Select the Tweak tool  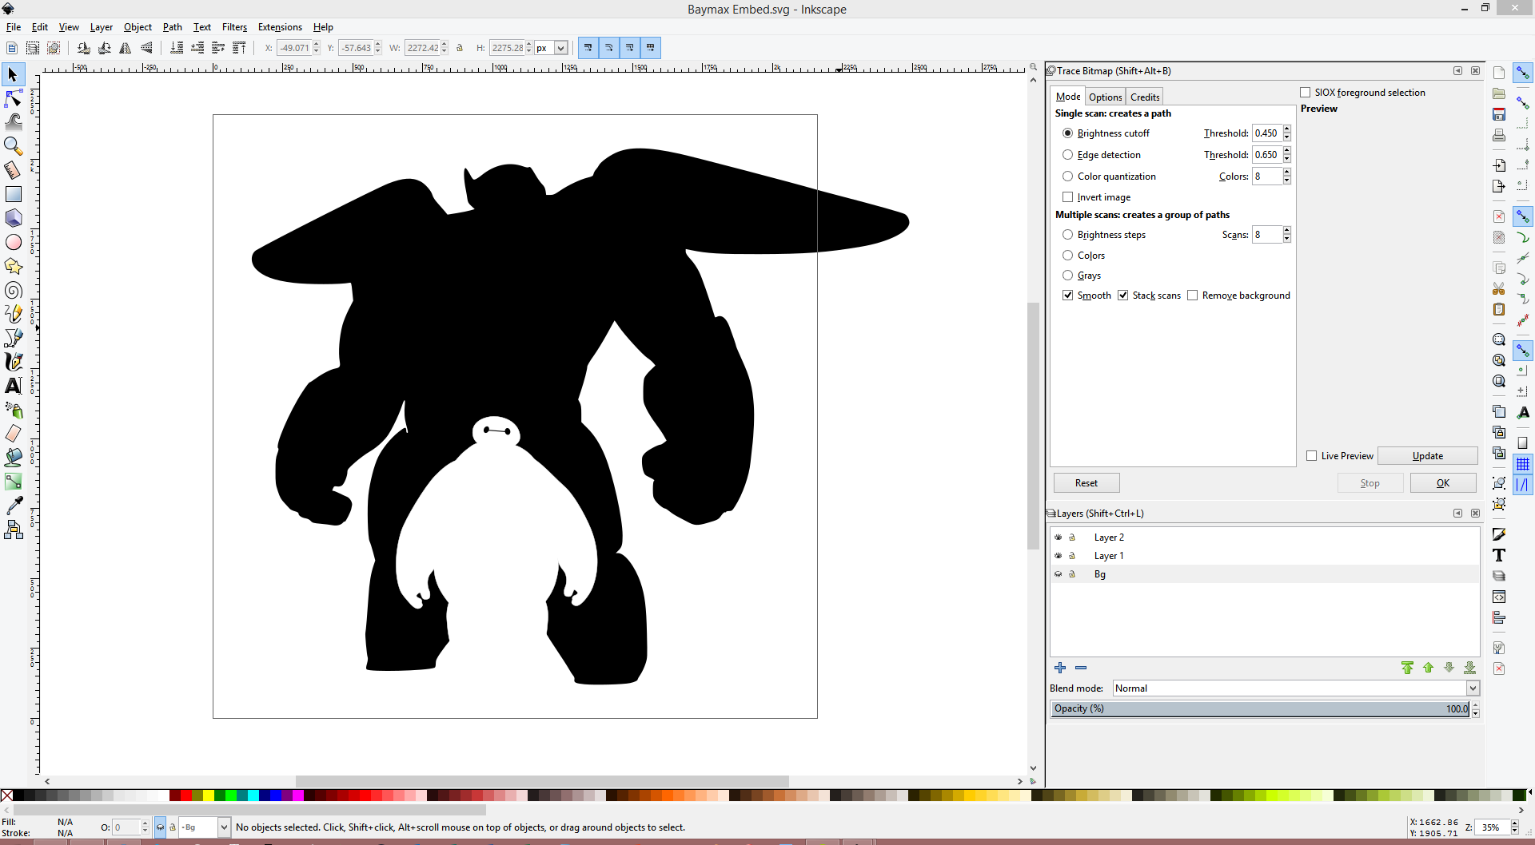coord(13,122)
